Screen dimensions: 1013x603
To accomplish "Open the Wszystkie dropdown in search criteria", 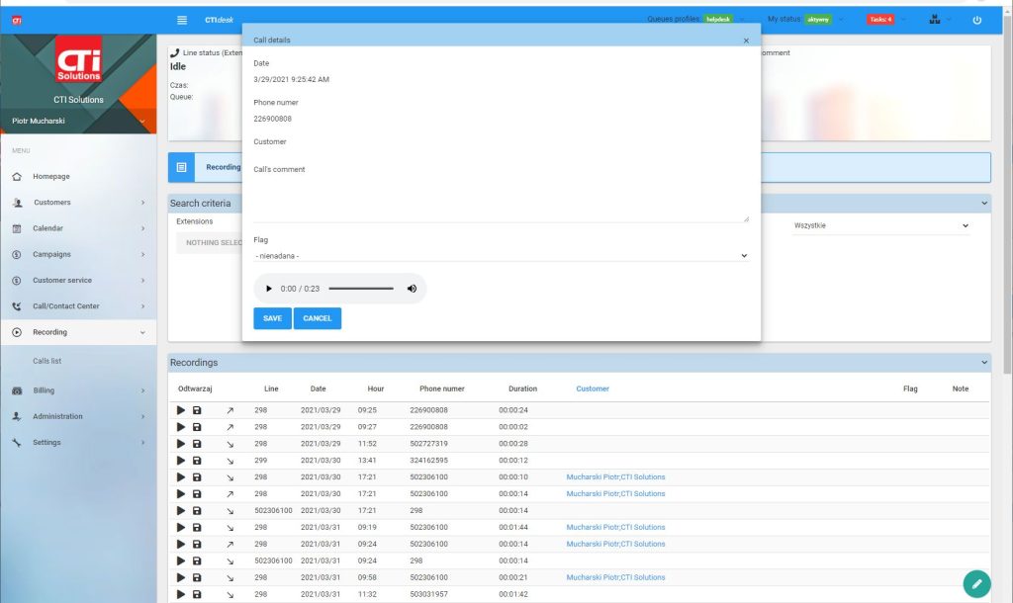I will point(880,225).
